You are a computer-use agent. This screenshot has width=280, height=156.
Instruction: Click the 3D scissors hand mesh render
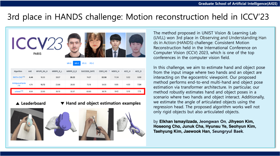(130, 124)
